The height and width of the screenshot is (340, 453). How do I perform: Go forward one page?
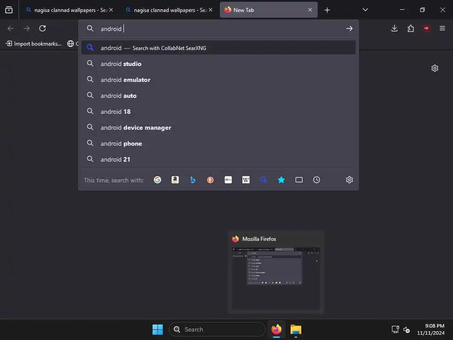[27, 28]
